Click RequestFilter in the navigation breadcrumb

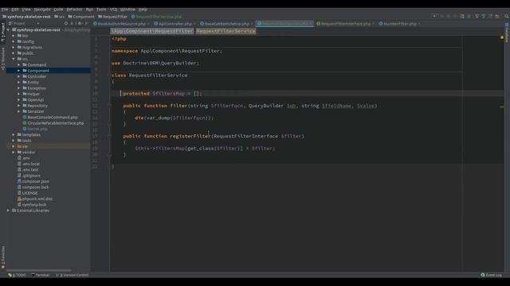[113, 17]
